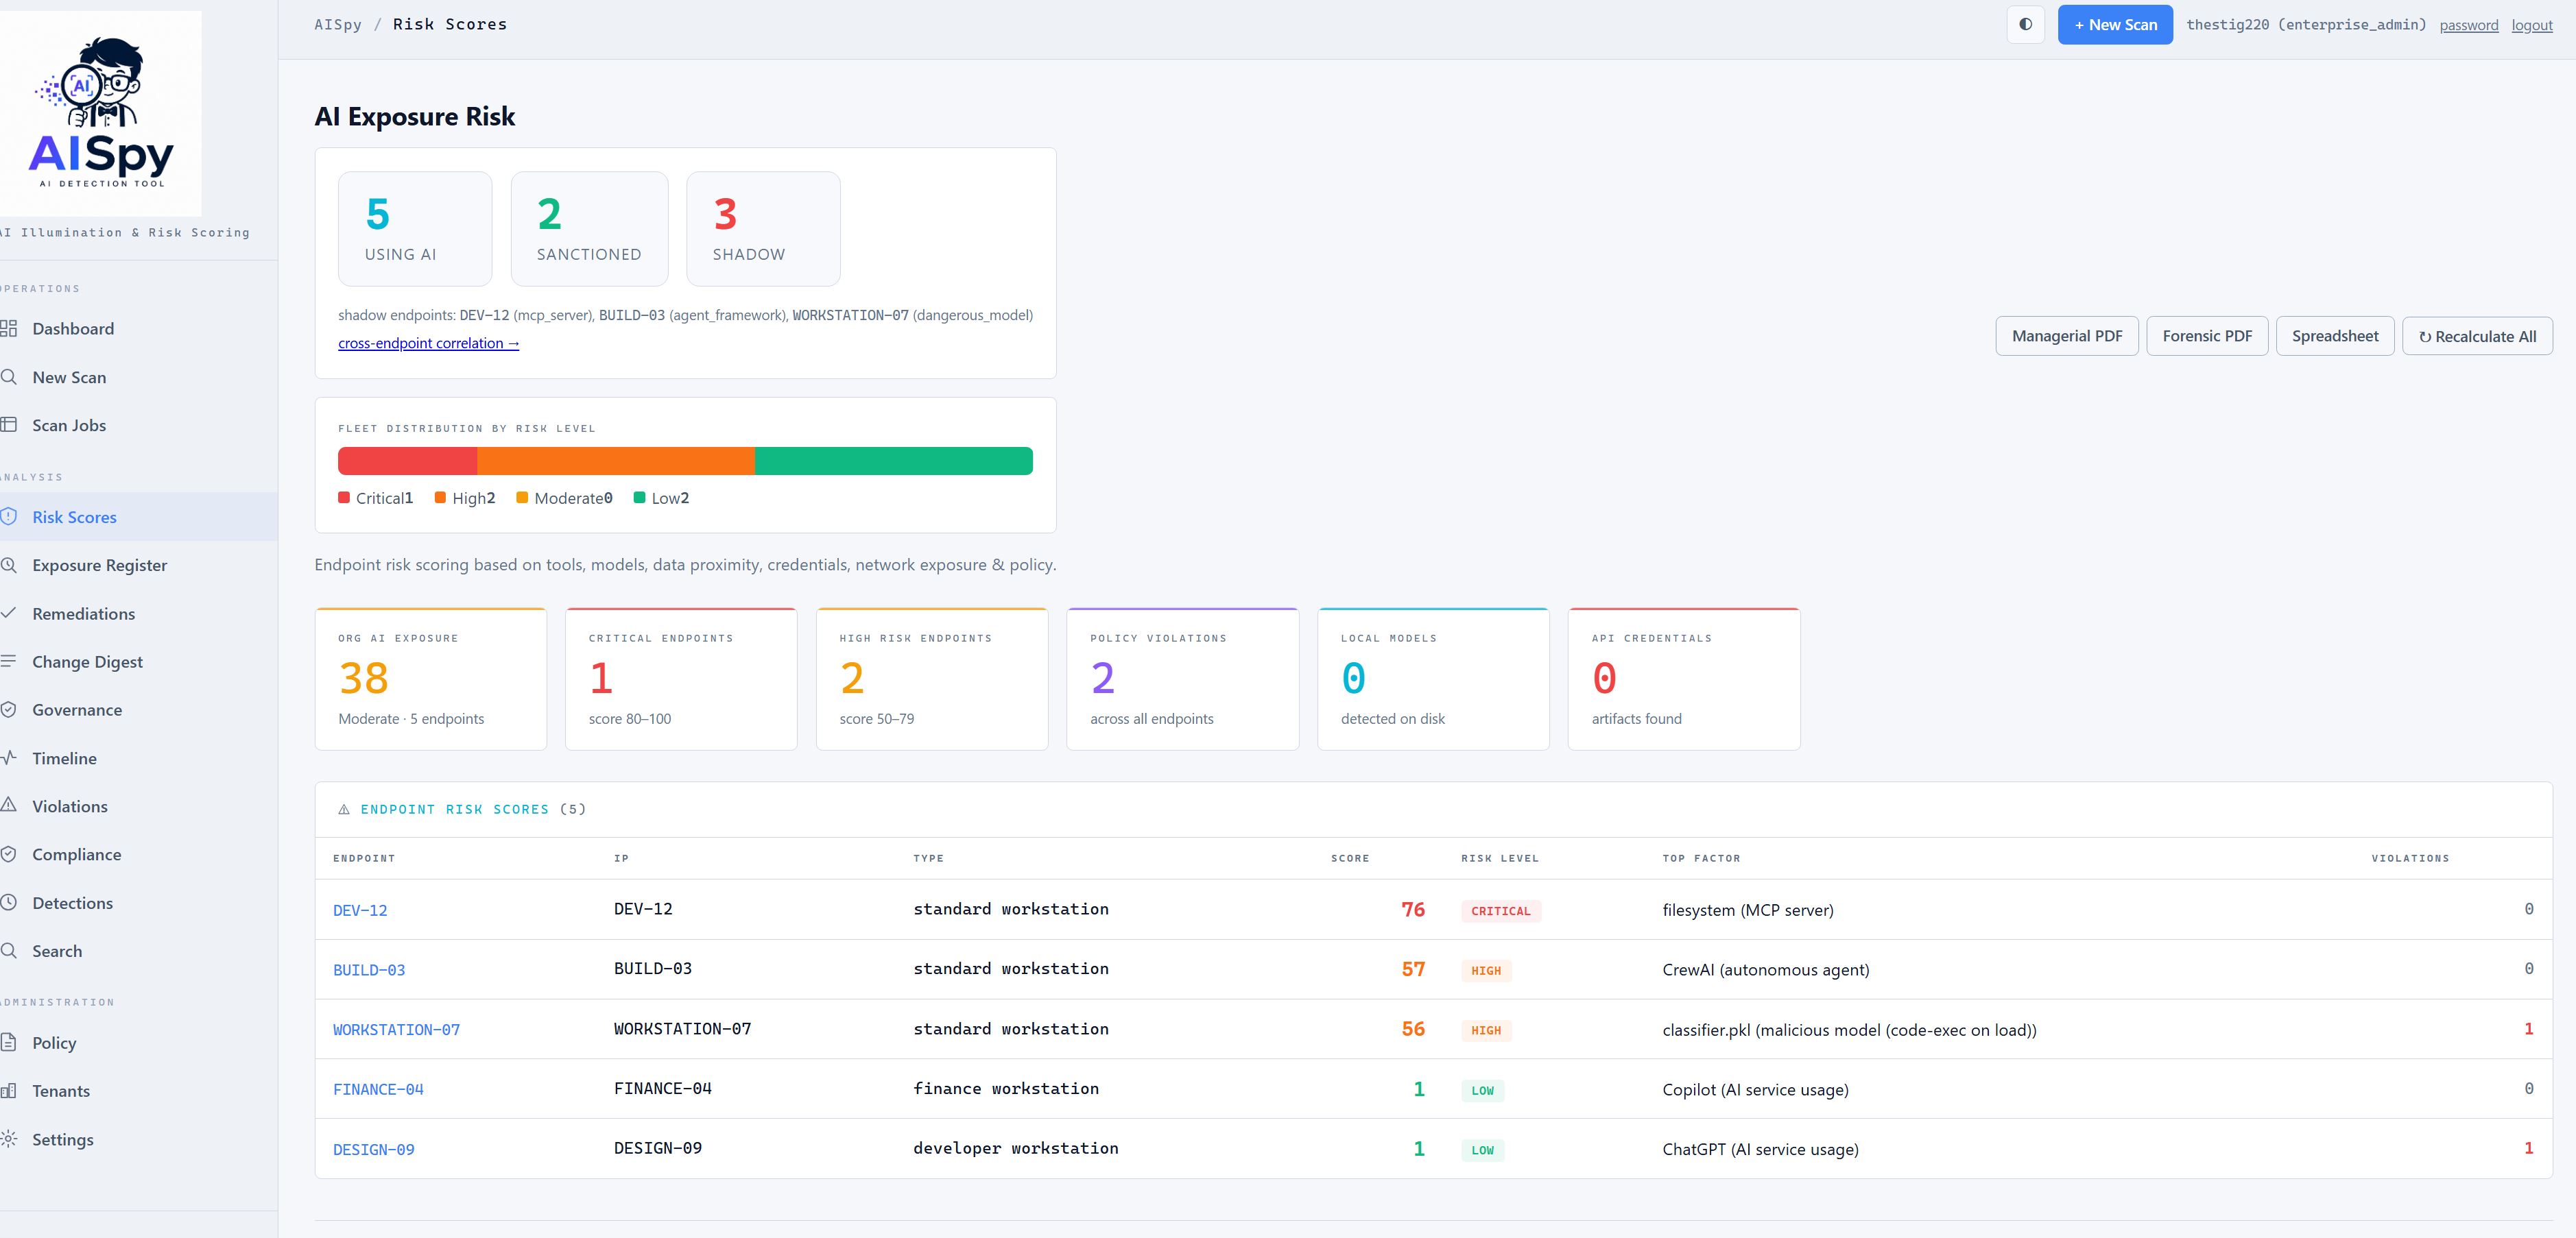Viewport: 2576px width, 1238px height.
Task: Click the Policy document icon
Action: click(9, 1042)
